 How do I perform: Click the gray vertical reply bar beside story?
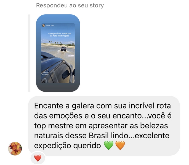(x=29, y=53)
